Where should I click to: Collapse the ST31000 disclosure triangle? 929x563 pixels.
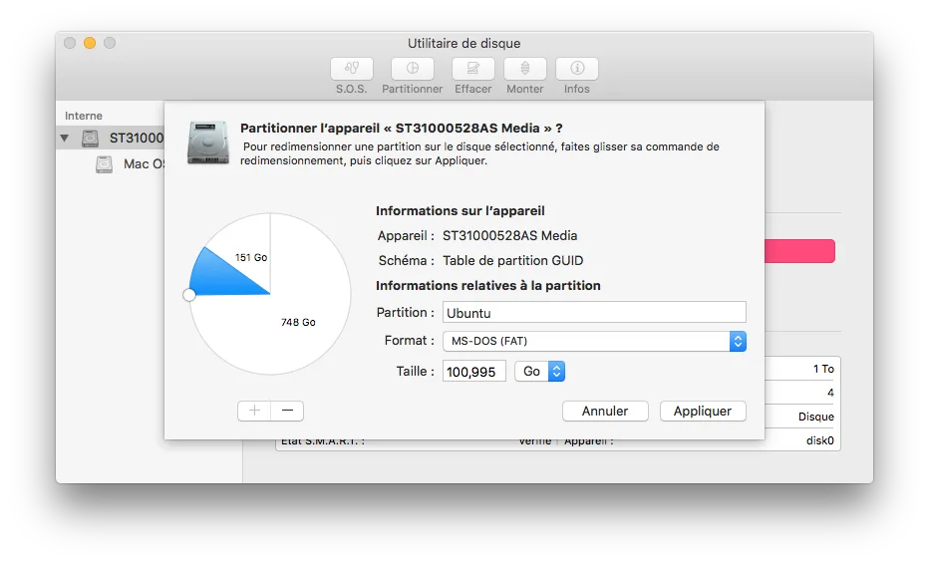[x=65, y=138]
